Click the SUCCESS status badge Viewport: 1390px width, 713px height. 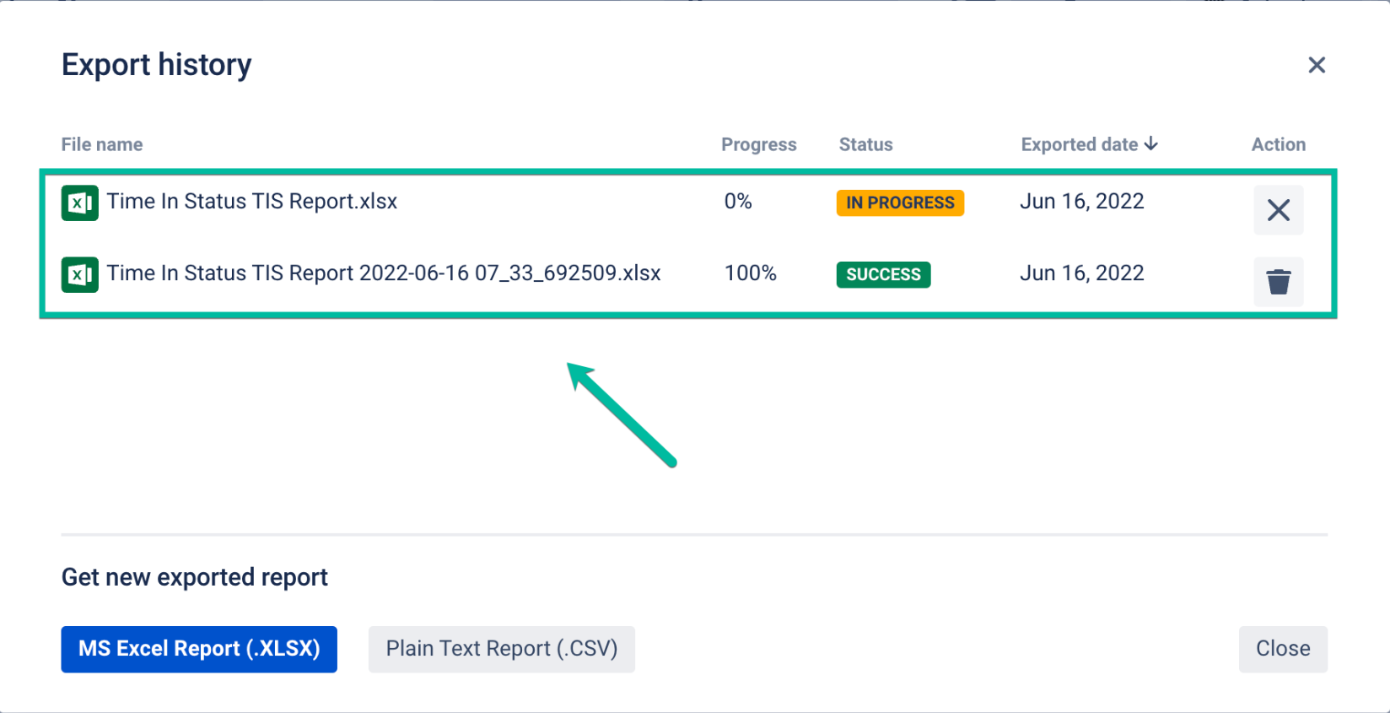click(883, 274)
